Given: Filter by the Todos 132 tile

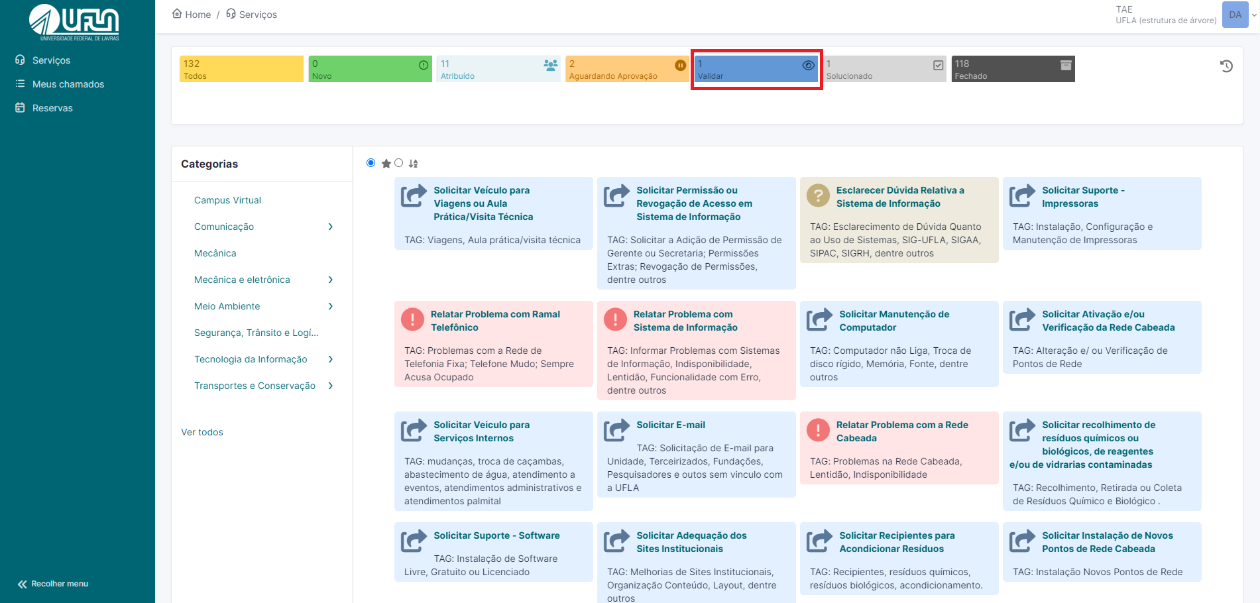Looking at the screenshot, I should [x=241, y=69].
